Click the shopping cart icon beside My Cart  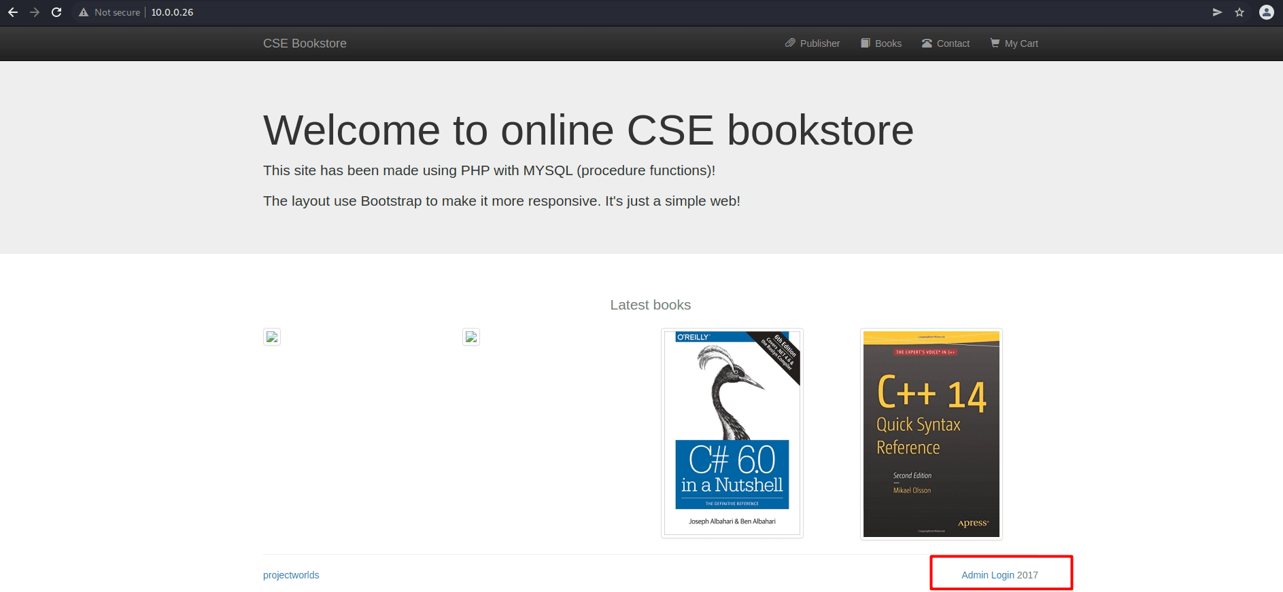coord(995,43)
